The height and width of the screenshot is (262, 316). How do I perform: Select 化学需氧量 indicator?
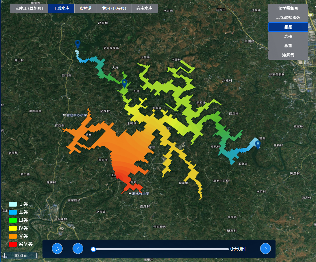pyautogui.click(x=288, y=8)
